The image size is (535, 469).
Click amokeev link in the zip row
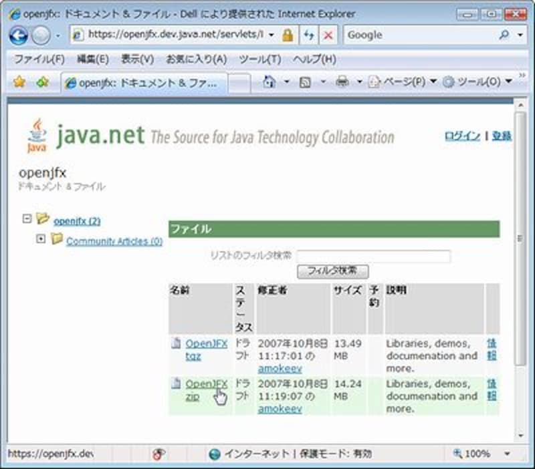pos(280,409)
